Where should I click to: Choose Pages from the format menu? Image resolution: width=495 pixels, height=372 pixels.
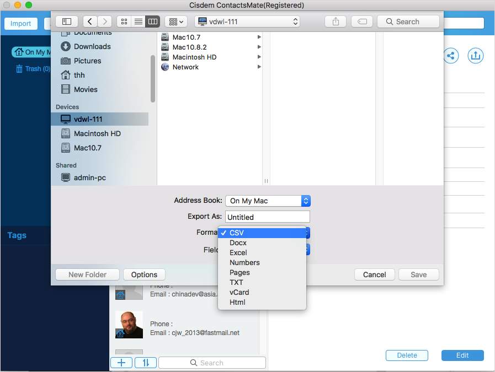coord(262,272)
